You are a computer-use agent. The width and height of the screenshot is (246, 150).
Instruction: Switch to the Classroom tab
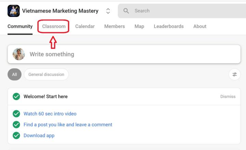tap(54, 26)
